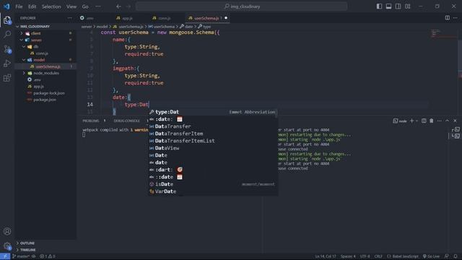Go back with the navigation arrow
The height and width of the screenshot is (260, 462).
coord(118,6)
